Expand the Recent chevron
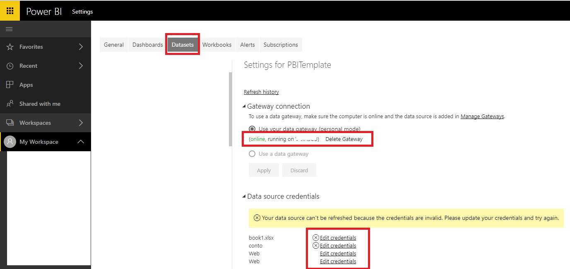 pyautogui.click(x=81, y=66)
